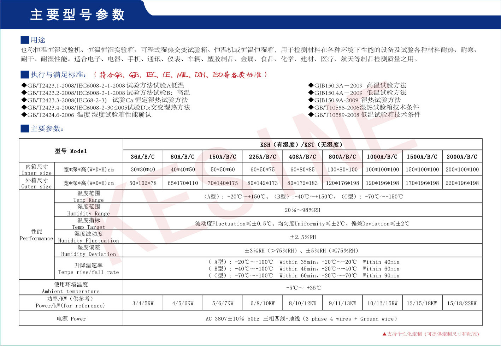Click inner size value 60*50*75

tap(263, 169)
